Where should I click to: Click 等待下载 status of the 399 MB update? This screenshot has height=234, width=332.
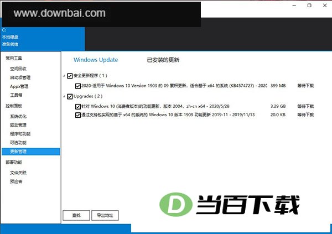305,86
